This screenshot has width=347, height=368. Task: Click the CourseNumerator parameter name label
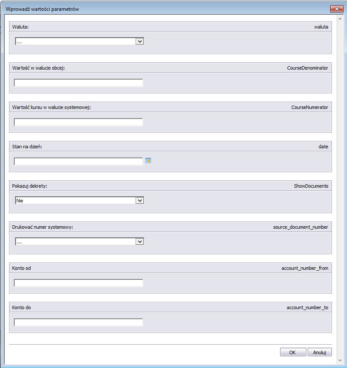309,107
